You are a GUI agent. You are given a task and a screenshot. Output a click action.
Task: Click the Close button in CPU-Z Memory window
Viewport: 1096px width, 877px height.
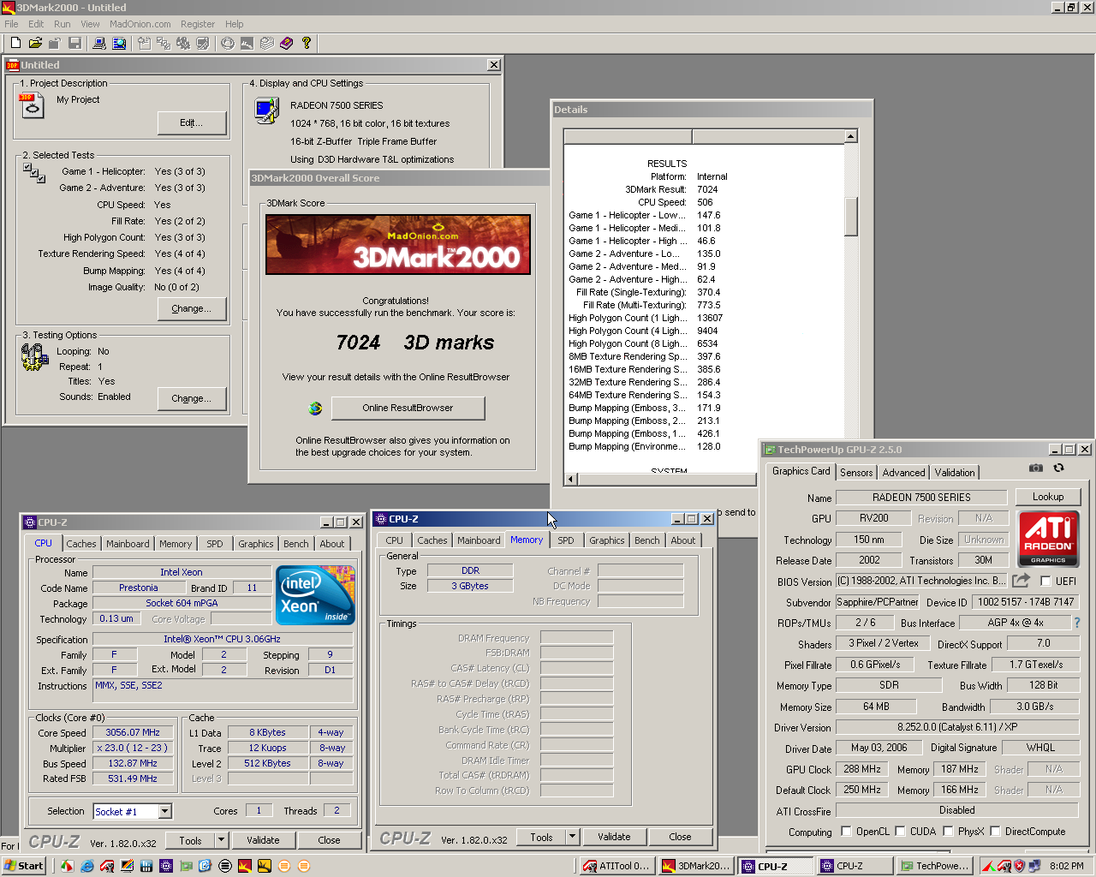pyautogui.click(x=680, y=837)
